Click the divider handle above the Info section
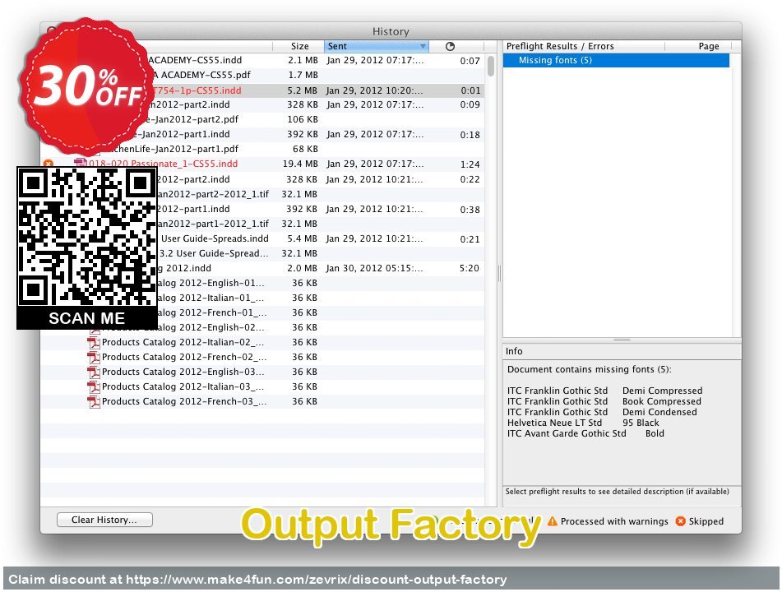782x592 pixels. point(622,340)
